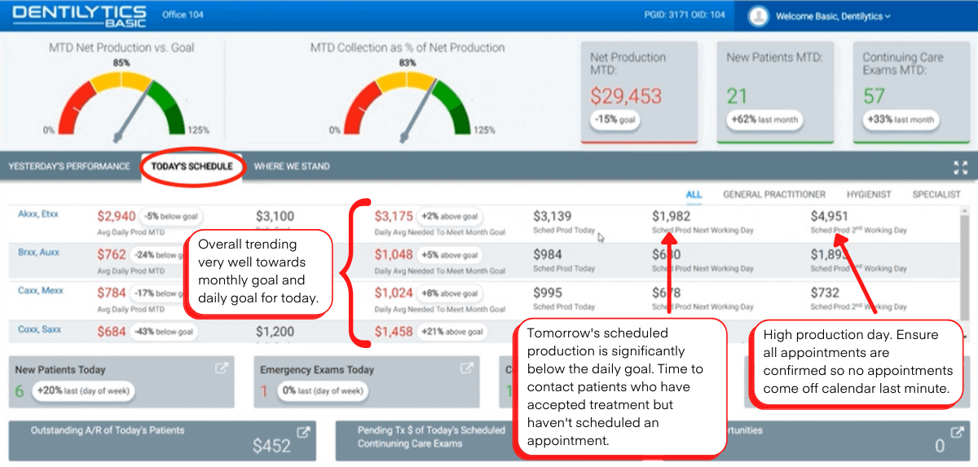
Task: Open provider Brxx, Auxx link
Action: [x=38, y=253]
